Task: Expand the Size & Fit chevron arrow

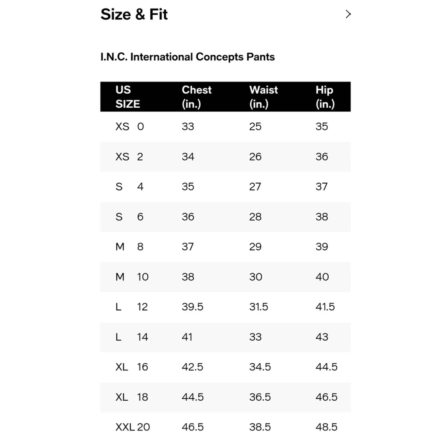Action: coord(348,14)
